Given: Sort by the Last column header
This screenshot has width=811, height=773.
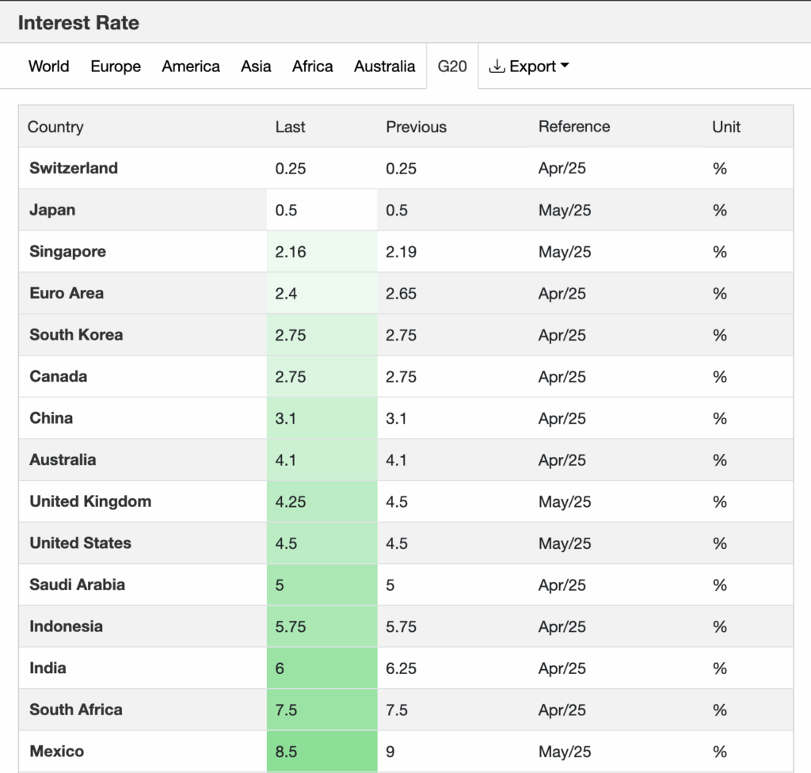Looking at the screenshot, I should 290,127.
